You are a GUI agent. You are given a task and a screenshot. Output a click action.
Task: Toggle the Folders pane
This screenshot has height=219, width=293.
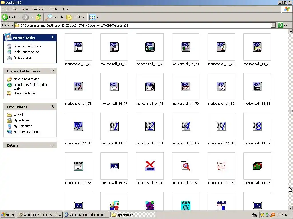[75, 17]
